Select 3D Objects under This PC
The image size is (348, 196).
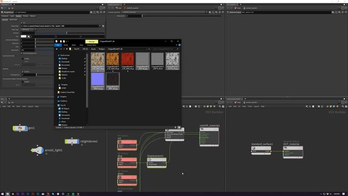[x=65, y=109]
